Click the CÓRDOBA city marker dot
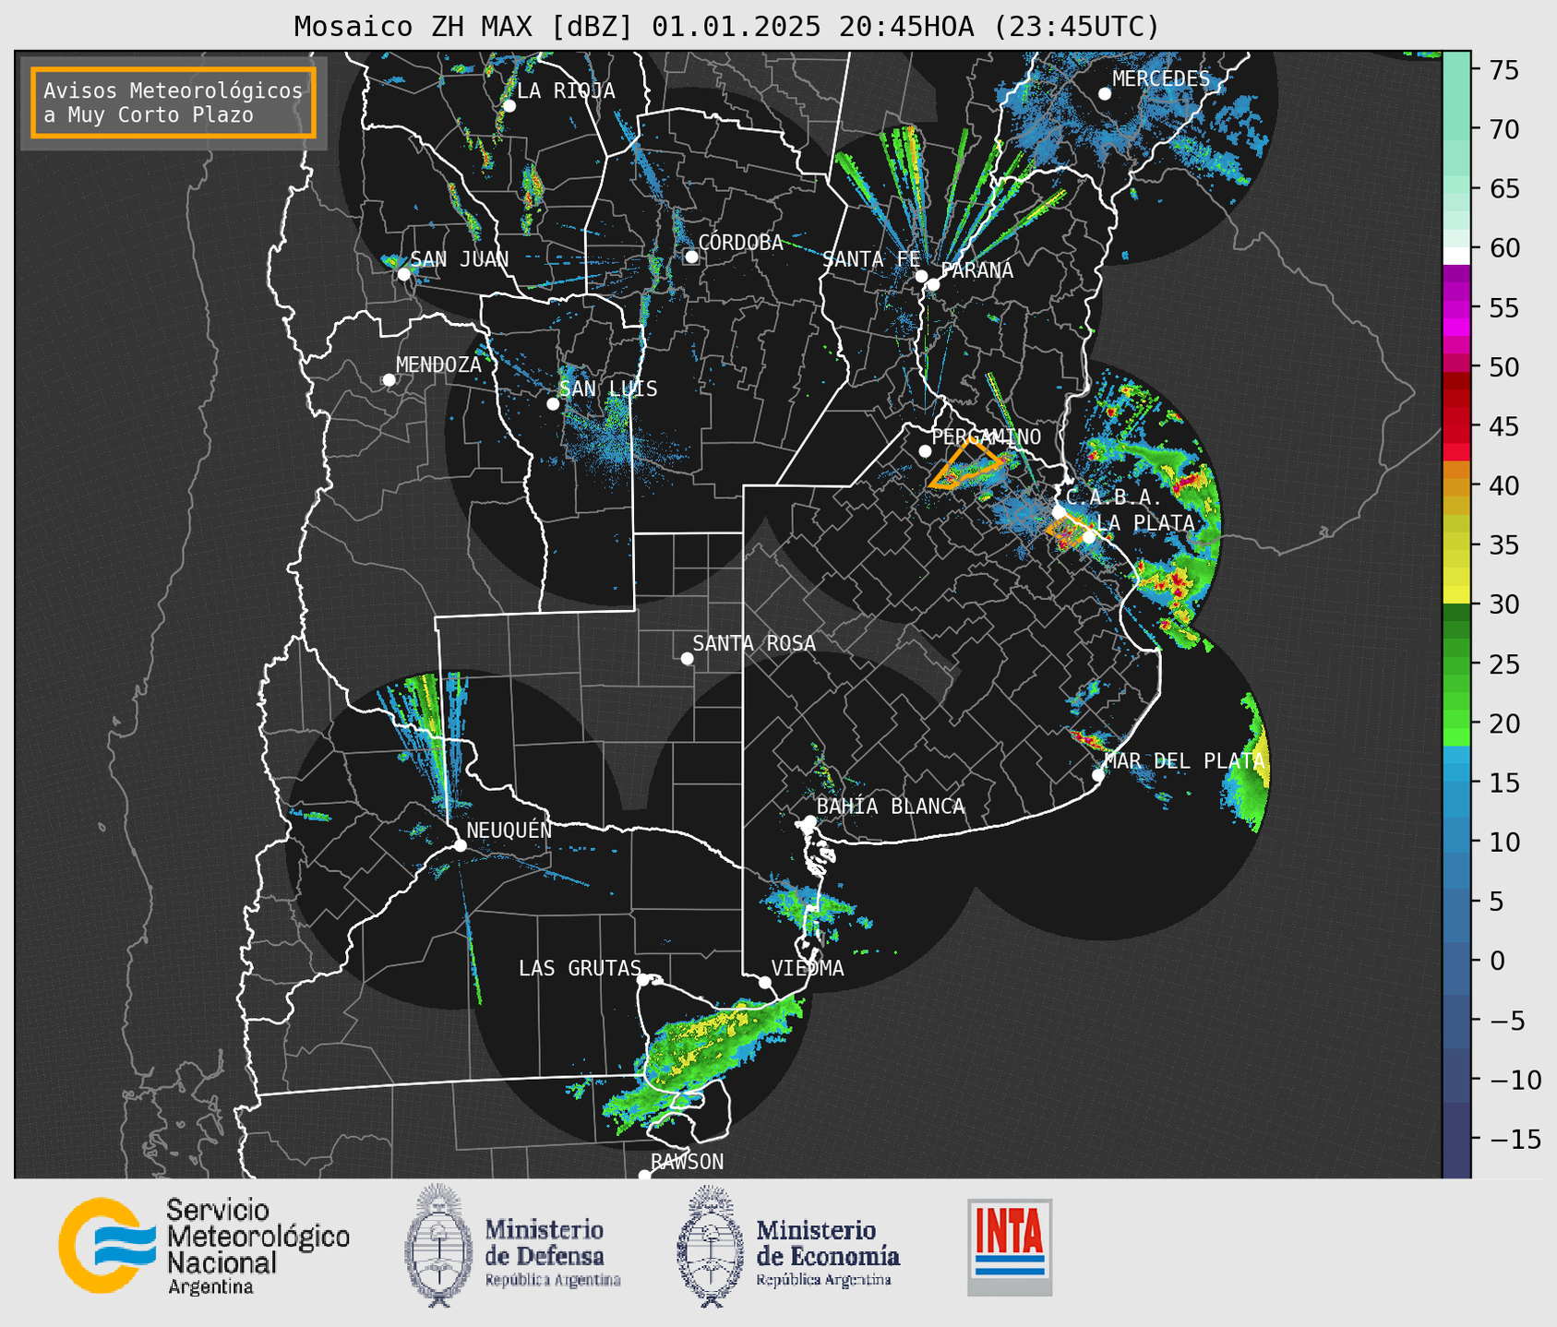 click(691, 257)
